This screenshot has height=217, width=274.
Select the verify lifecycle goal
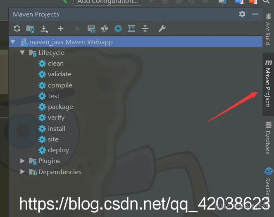tap(56, 118)
